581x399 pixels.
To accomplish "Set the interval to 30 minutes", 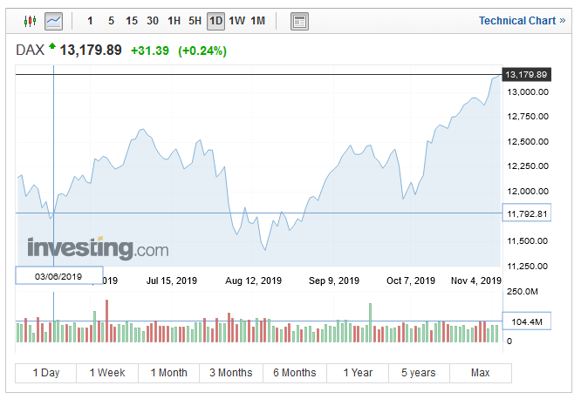I will [153, 21].
